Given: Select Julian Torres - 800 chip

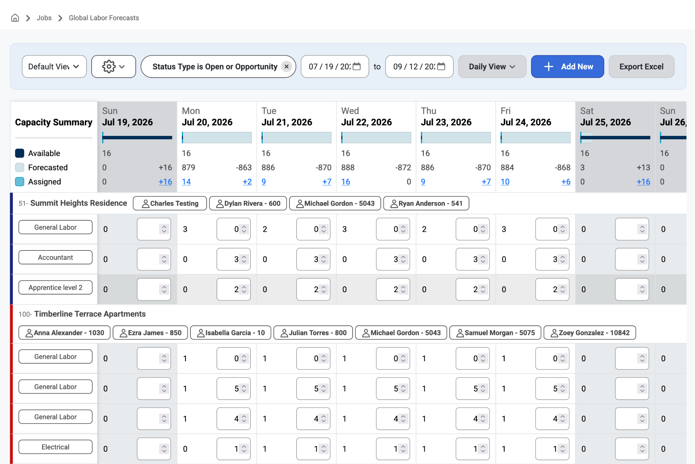Looking at the screenshot, I should tap(313, 333).
